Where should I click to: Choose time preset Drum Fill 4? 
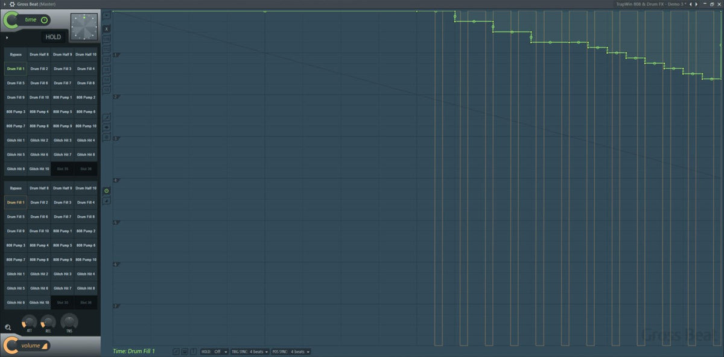[86, 69]
